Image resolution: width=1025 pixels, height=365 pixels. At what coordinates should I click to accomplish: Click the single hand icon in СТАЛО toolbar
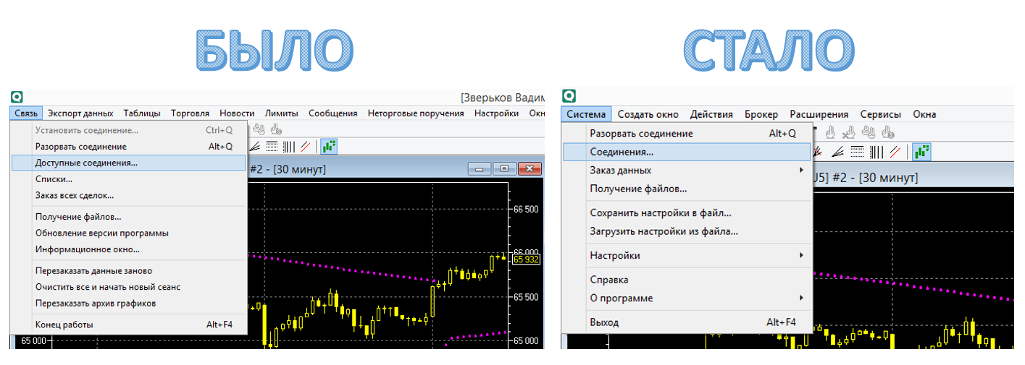coord(830,132)
